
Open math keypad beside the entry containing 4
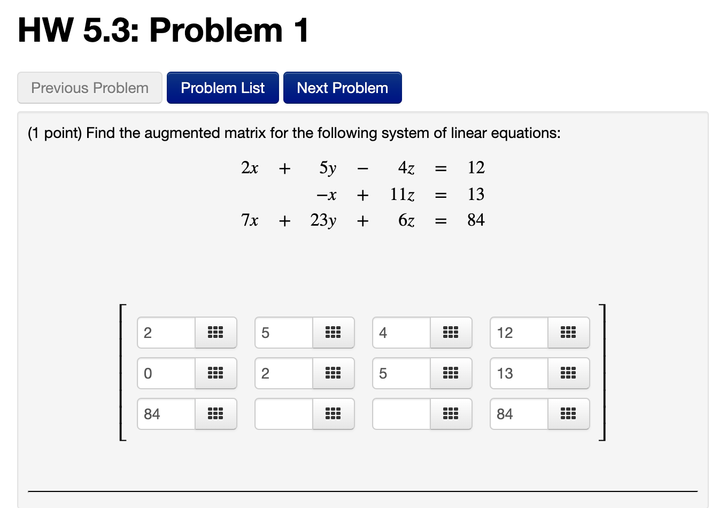click(x=451, y=333)
